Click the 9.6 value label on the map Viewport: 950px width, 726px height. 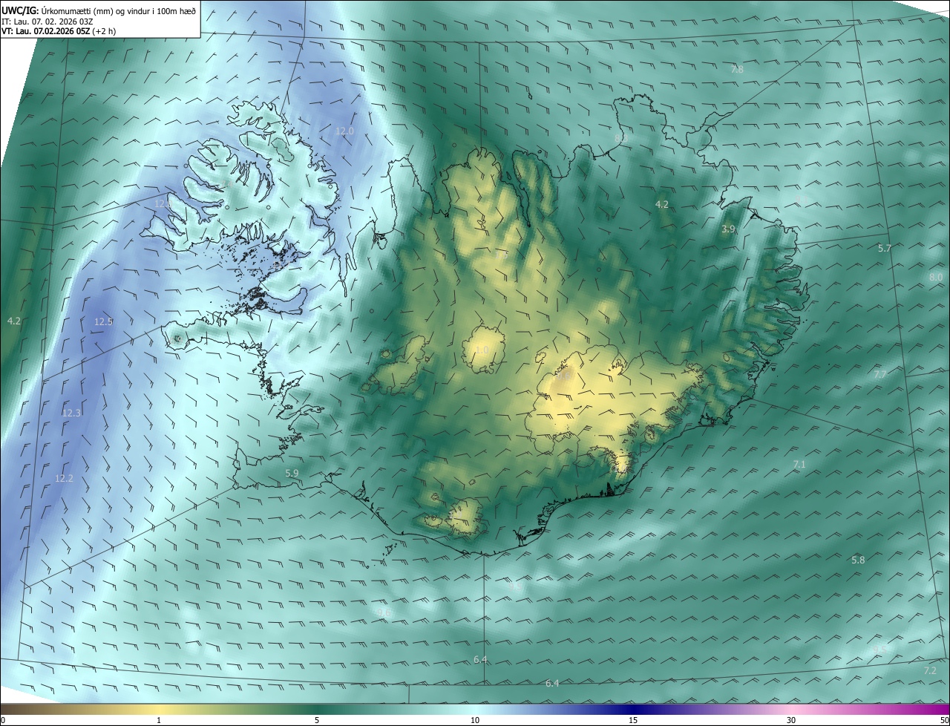pos(384,612)
